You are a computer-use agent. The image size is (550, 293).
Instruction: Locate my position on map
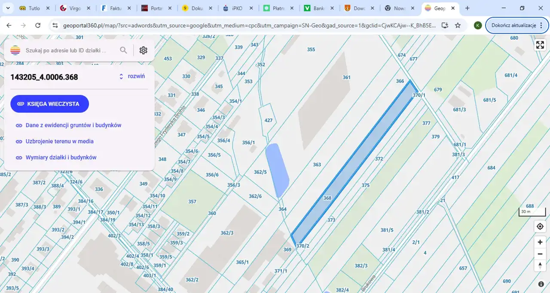coord(540,226)
